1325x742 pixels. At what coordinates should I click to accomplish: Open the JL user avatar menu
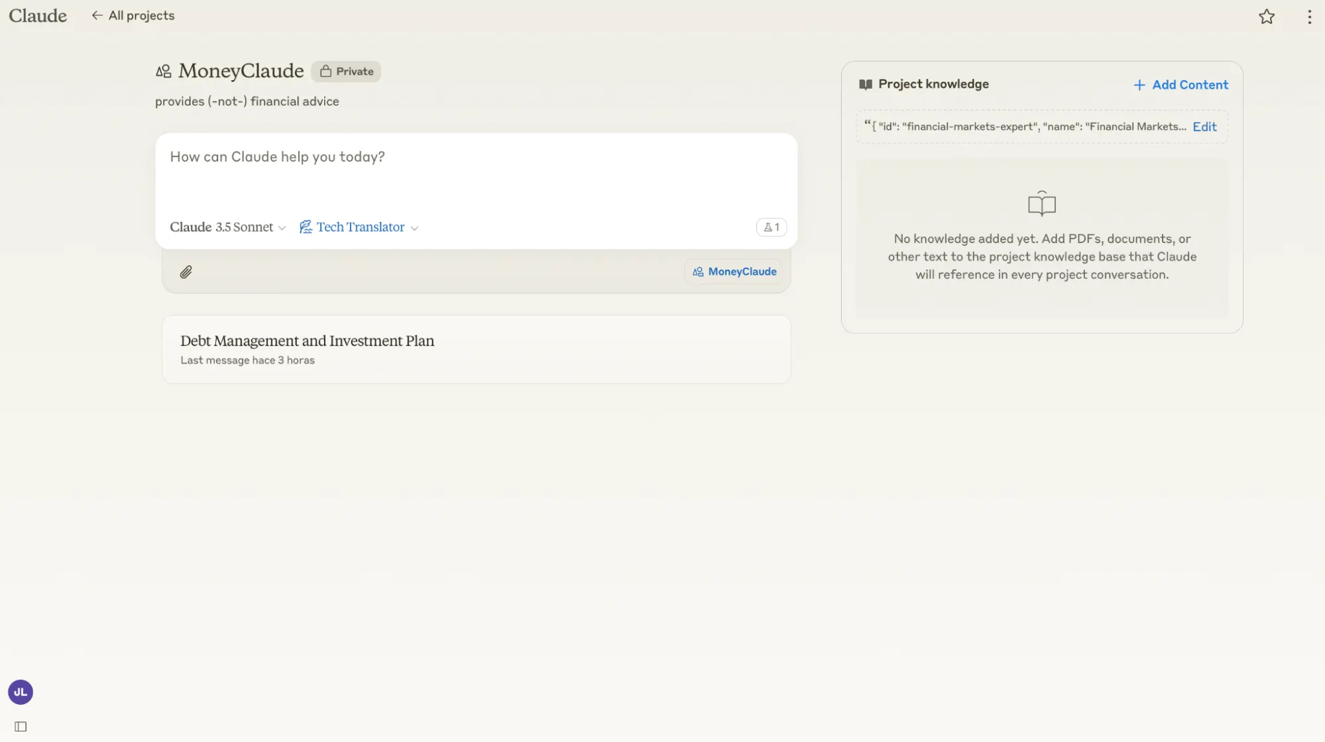tap(21, 692)
